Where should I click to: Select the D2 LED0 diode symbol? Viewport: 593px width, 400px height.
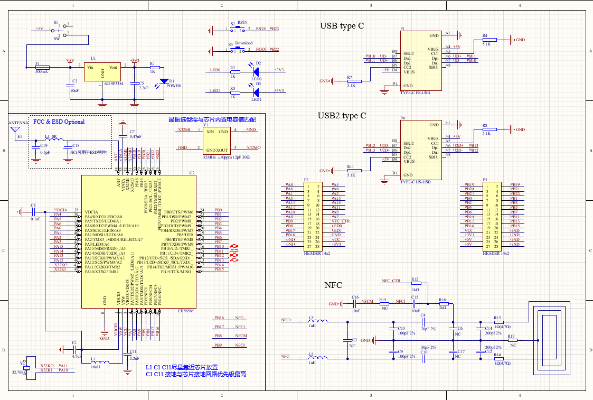tap(256, 71)
